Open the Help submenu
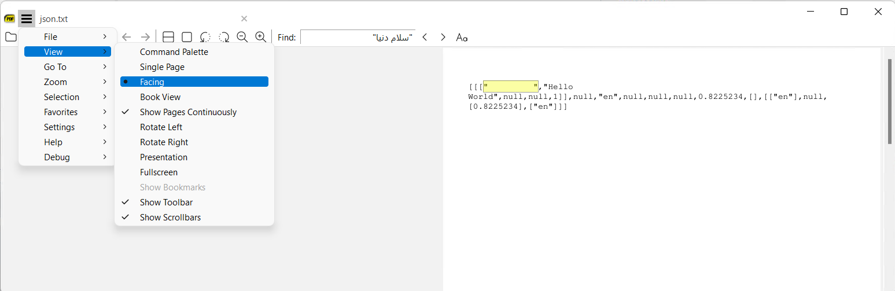The image size is (895, 291). [x=68, y=142]
